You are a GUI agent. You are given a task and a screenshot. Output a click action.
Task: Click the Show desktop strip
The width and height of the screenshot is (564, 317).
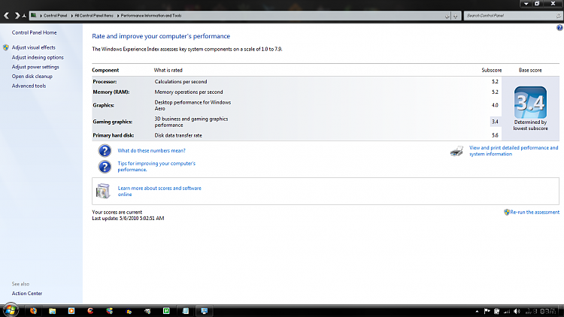pyautogui.click(x=562, y=311)
